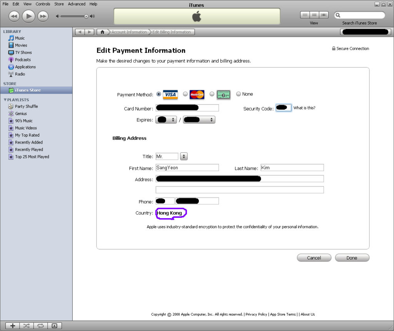Click the Done button
Viewport: 394px width, 331px height.
(352, 258)
